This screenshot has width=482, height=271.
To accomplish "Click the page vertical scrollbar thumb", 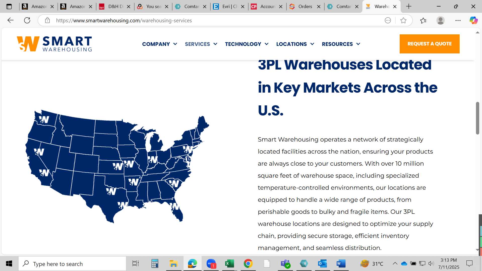I will pyautogui.click(x=477, y=118).
